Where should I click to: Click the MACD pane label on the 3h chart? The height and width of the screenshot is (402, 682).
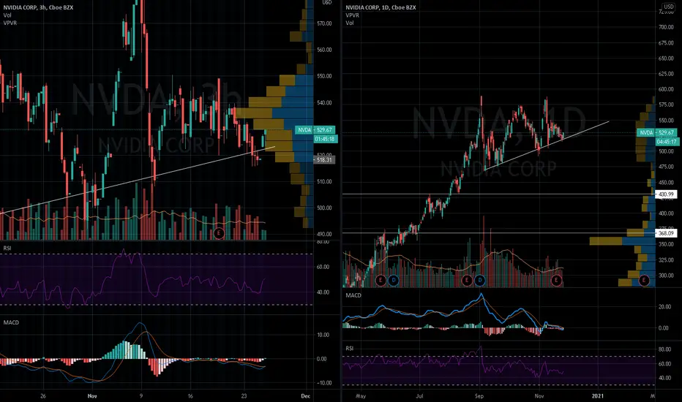pyautogui.click(x=11, y=322)
